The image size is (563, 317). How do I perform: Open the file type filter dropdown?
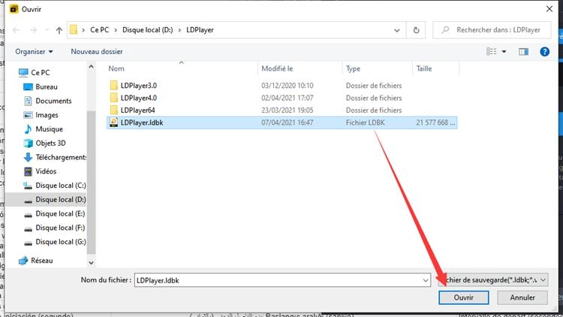[493, 280]
